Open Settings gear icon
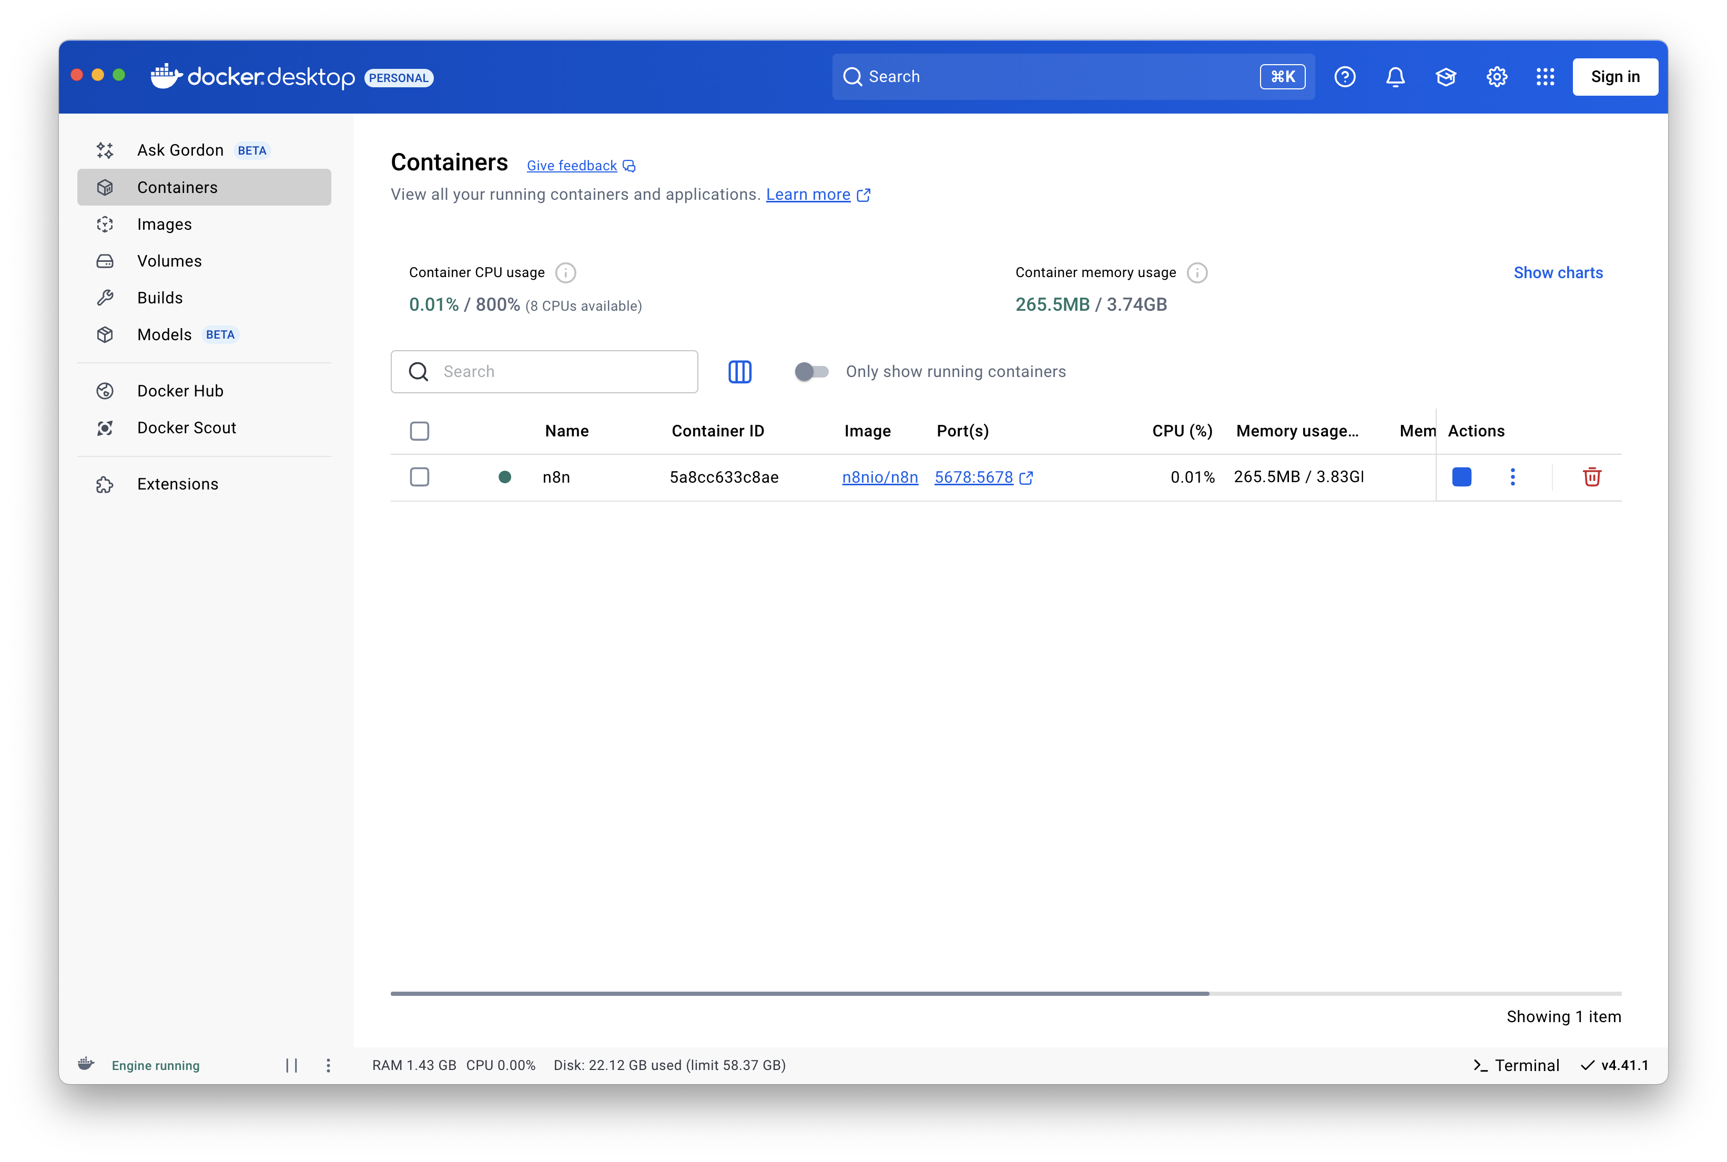 pyautogui.click(x=1497, y=76)
